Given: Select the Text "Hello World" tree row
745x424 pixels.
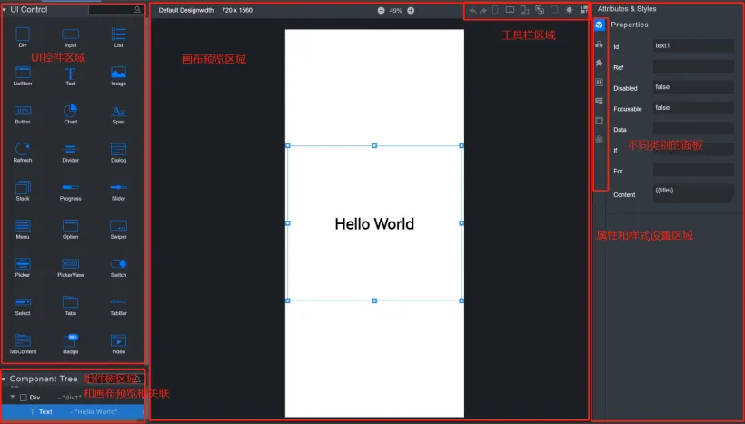Looking at the screenshot, I should pos(73,411).
